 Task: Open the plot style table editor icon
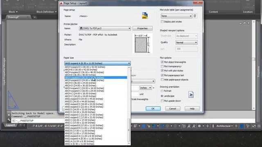coord(195,16)
